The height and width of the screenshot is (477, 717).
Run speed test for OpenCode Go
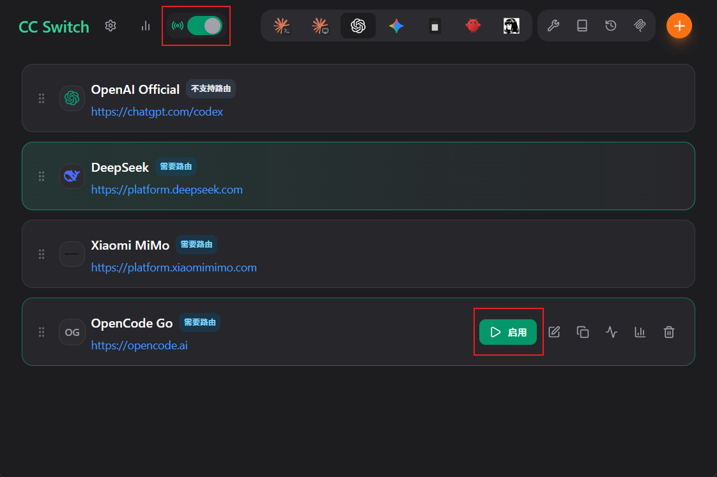[612, 332]
